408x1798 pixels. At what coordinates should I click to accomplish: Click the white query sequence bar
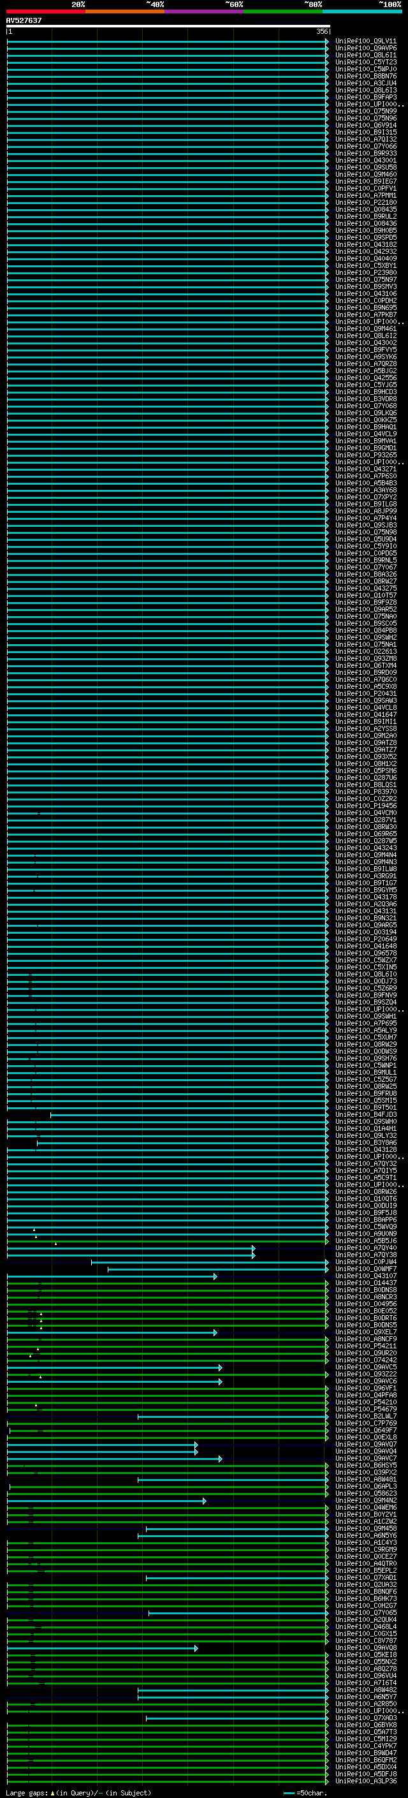[168, 26]
